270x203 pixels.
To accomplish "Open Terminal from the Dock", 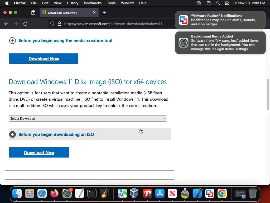I will coord(92,193).
